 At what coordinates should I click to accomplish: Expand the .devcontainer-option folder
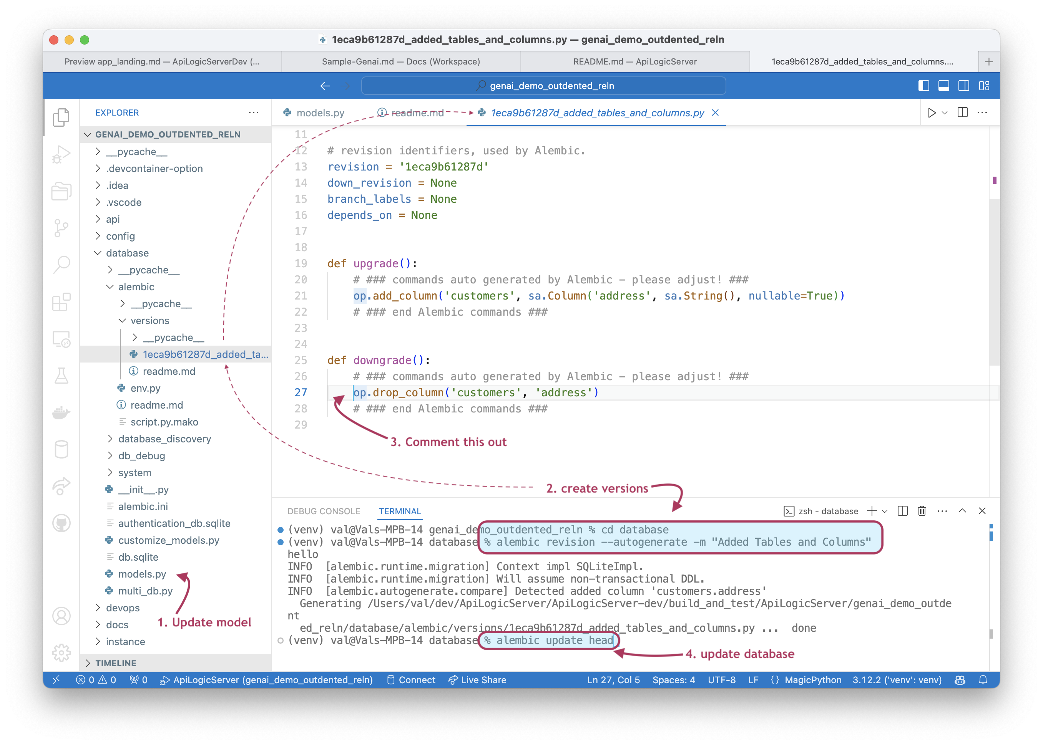point(175,168)
